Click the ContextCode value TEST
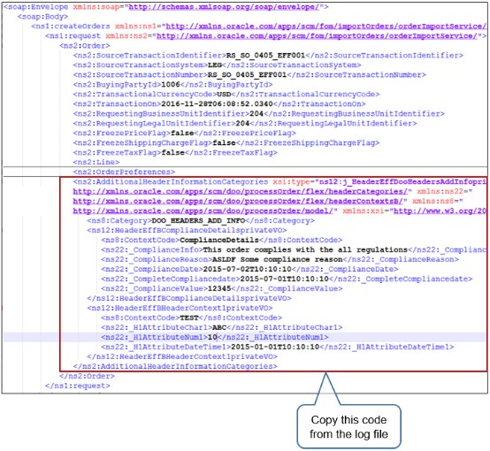 pyautogui.click(x=189, y=317)
